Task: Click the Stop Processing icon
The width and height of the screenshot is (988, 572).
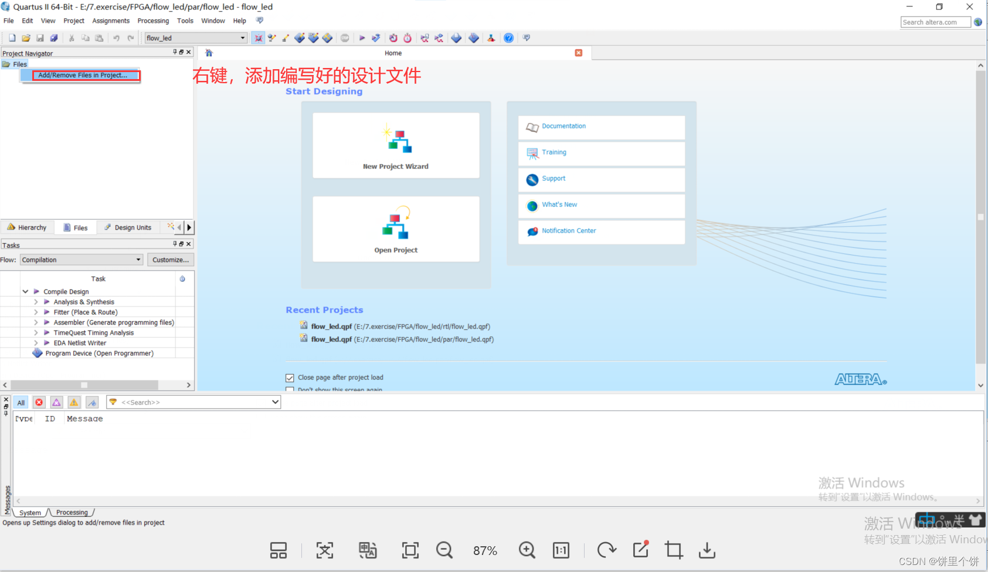Action: point(345,38)
